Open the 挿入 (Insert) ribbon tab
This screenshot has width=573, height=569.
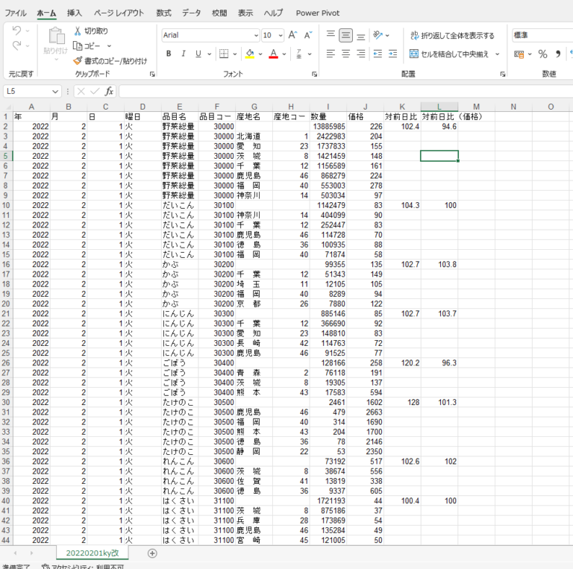coord(75,13)
